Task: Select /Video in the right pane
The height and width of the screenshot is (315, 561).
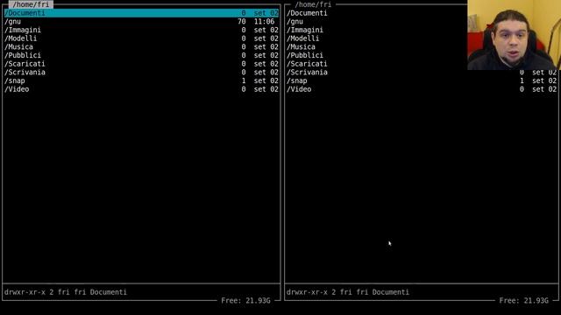Action: [x=422, y=89]
